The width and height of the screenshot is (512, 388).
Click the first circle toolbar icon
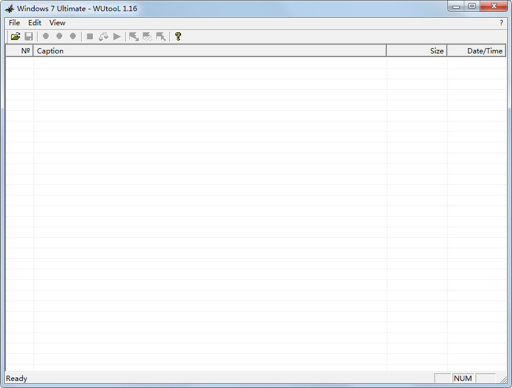tap(46, 36)
